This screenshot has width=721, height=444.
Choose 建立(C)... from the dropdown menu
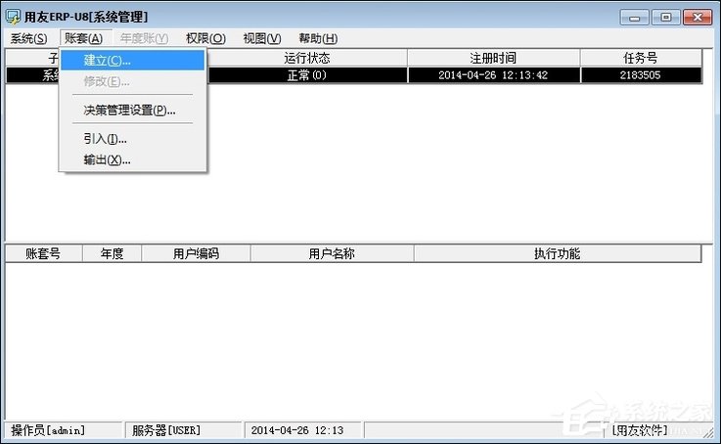[x=132, y=61]
